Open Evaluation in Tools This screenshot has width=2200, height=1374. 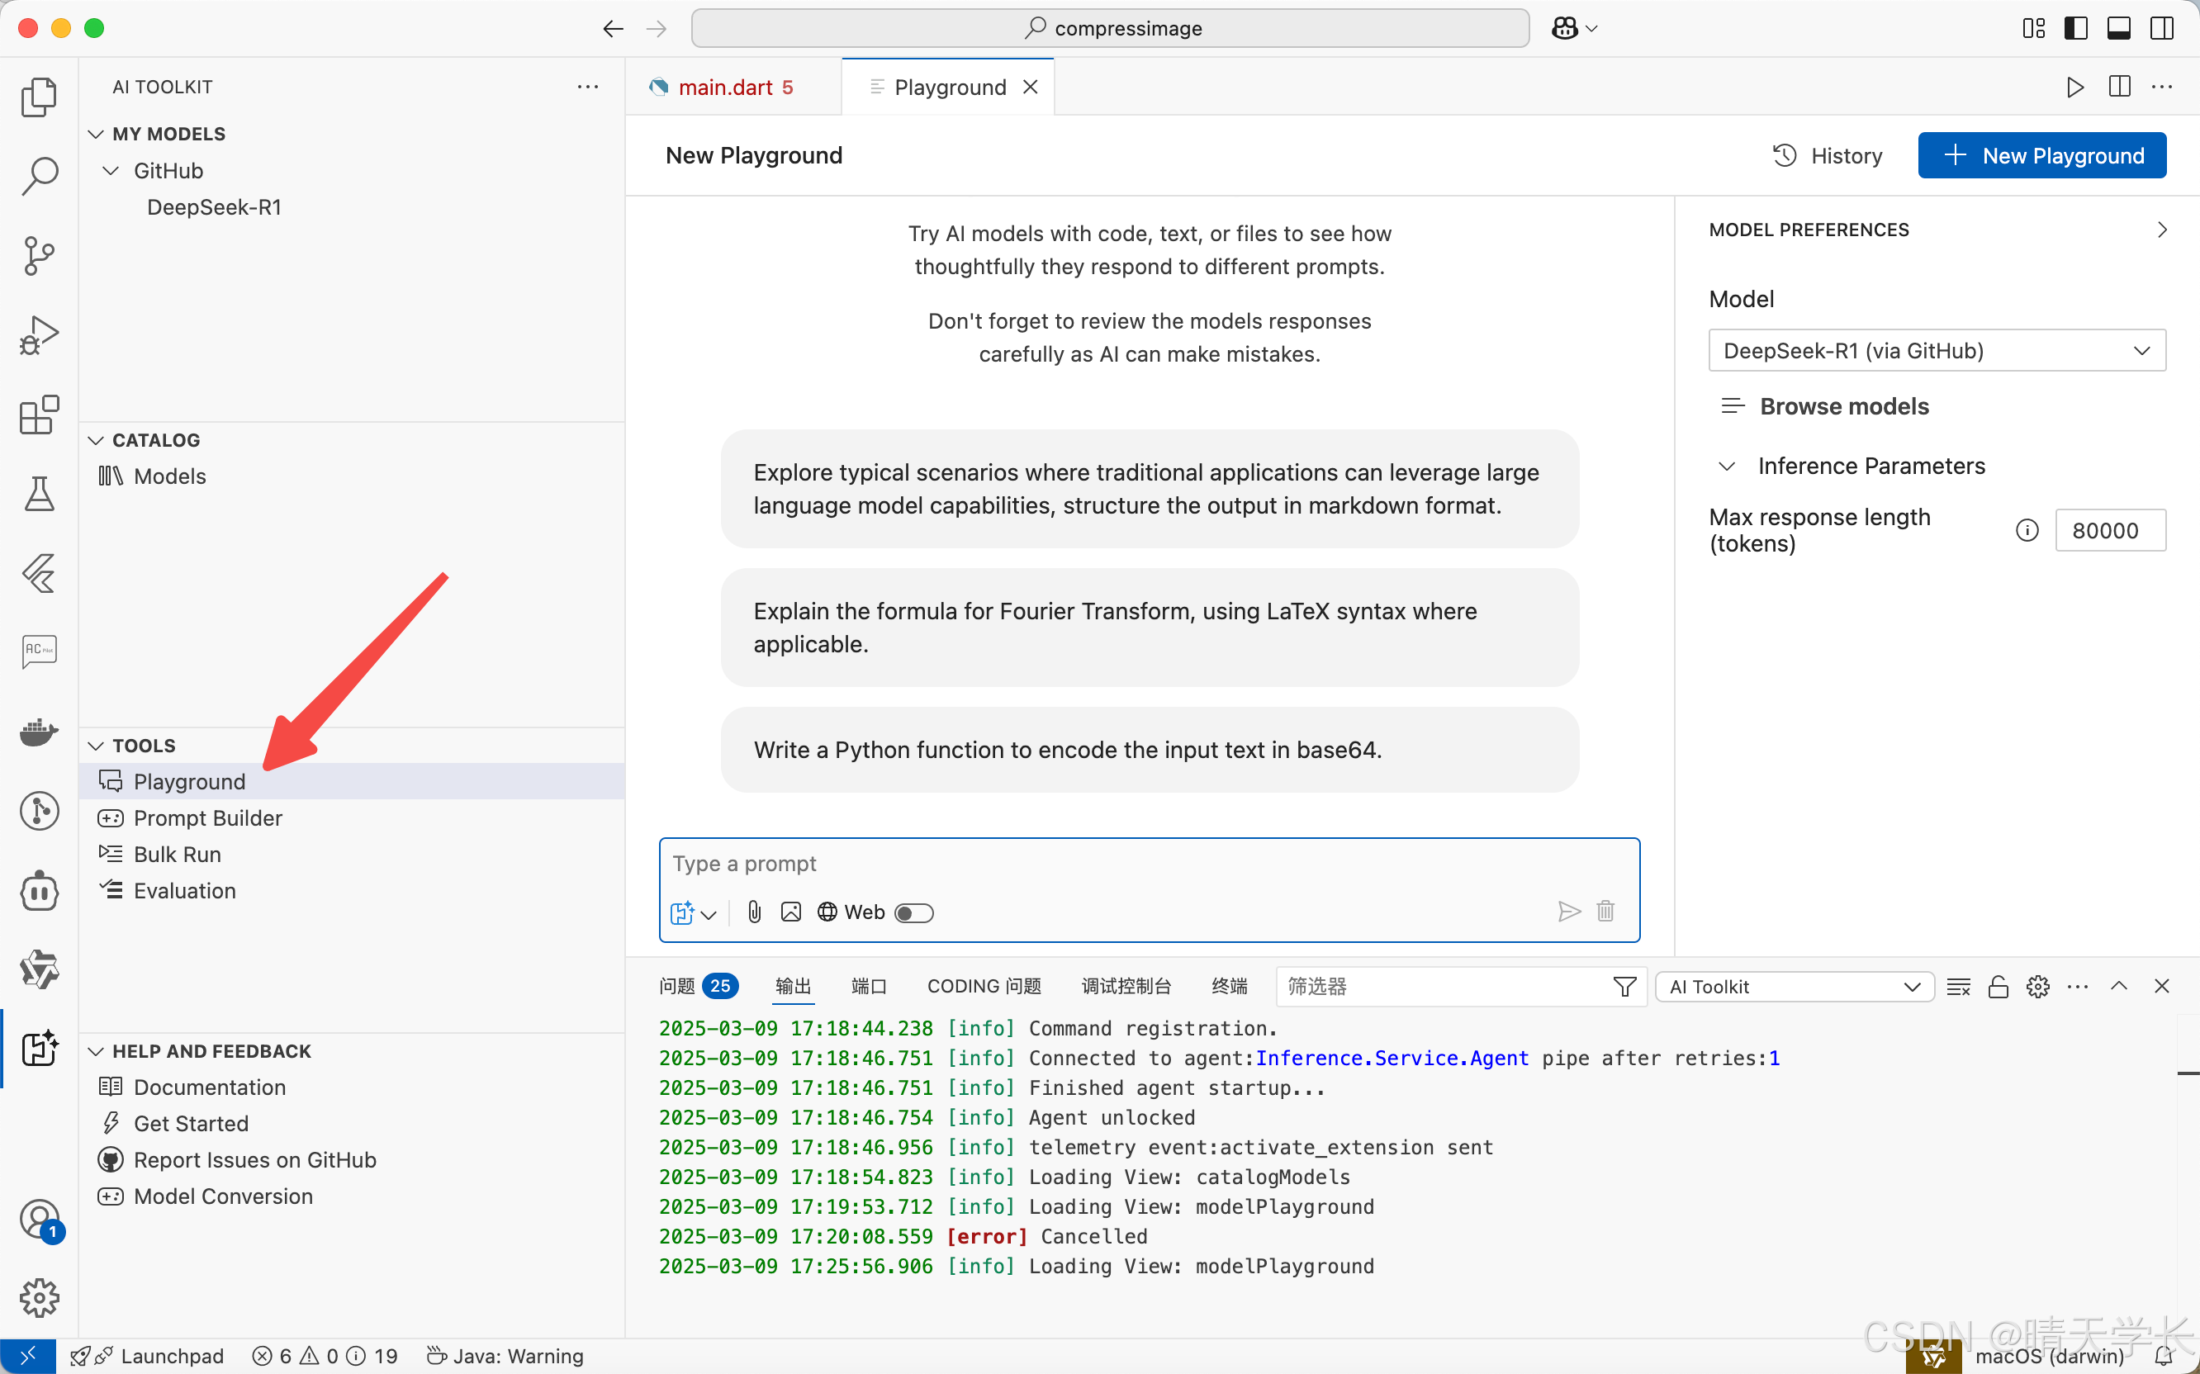tap(184, 891)
